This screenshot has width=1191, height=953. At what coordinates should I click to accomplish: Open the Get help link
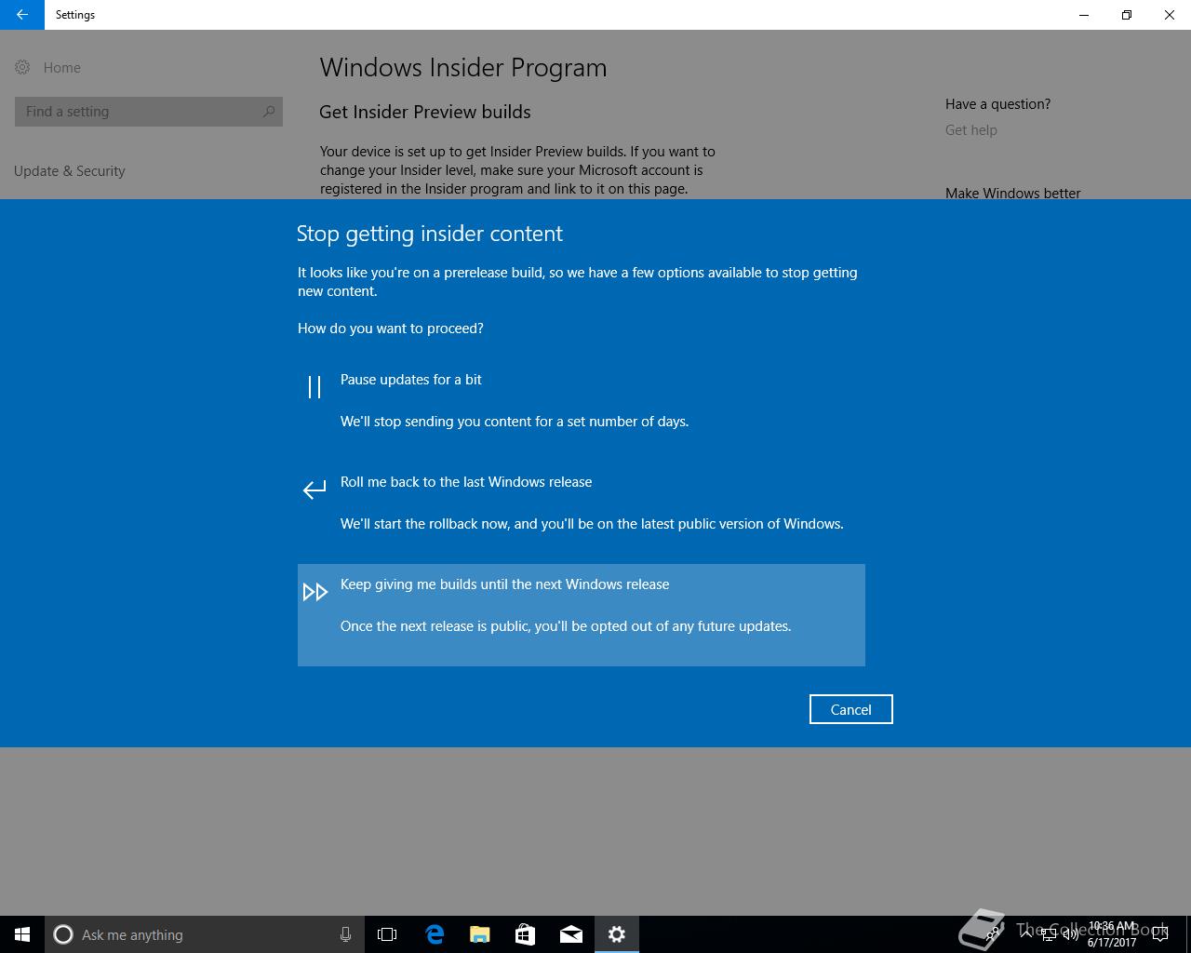[x=970, y=130]
